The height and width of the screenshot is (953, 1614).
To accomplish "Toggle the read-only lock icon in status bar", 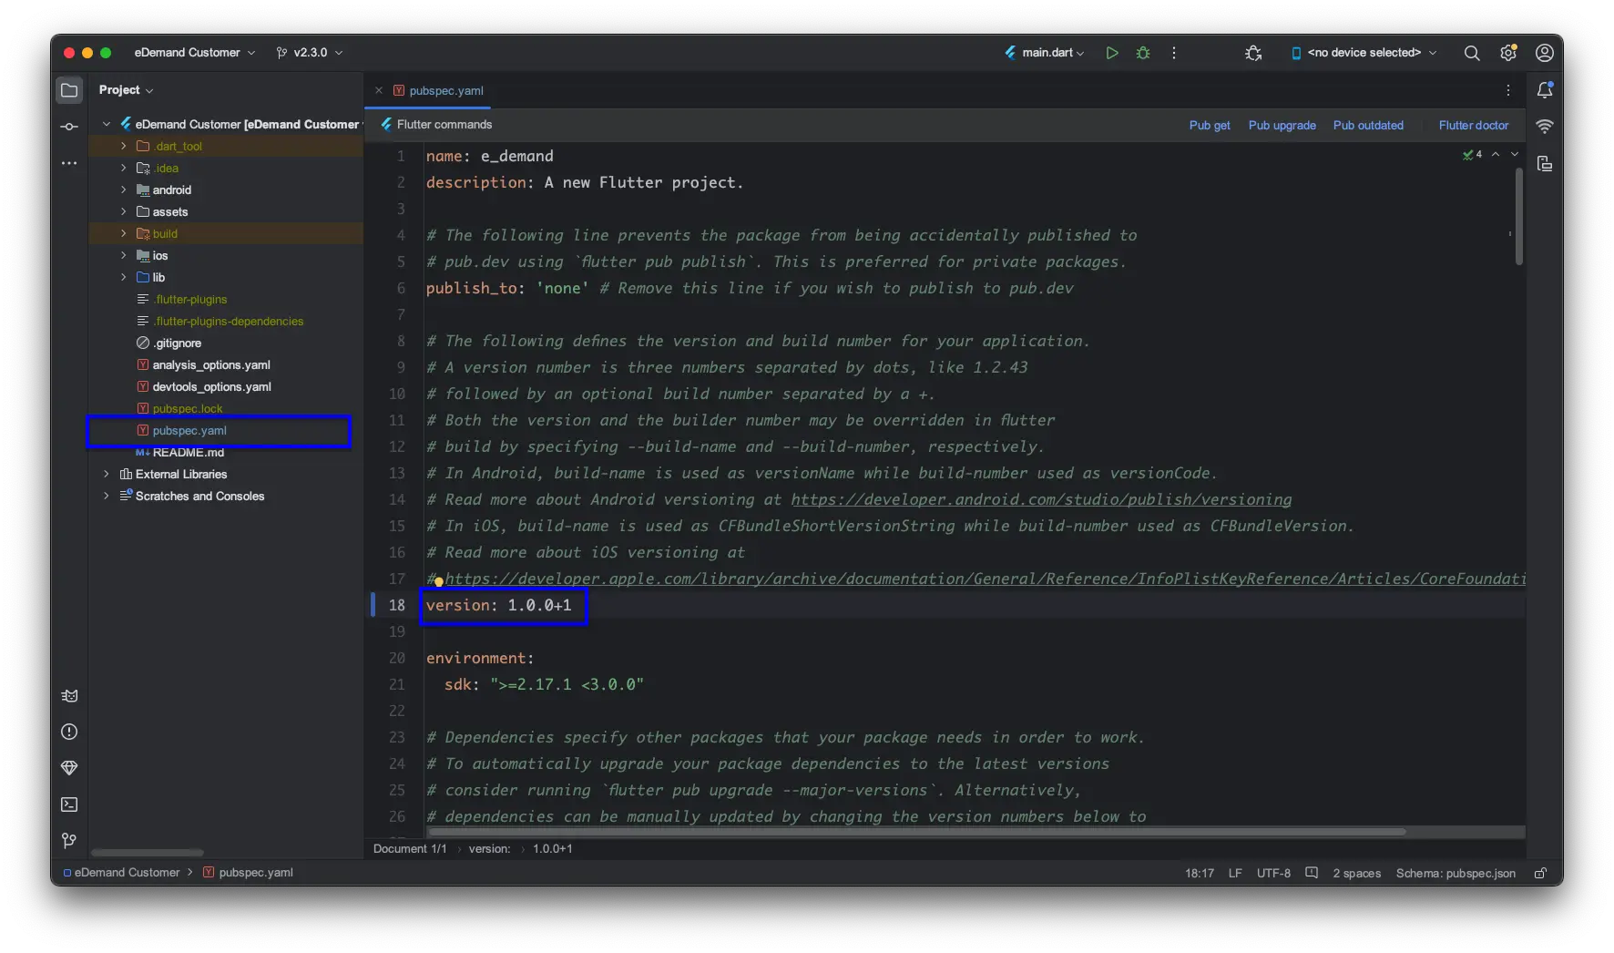I will point(1540,873).
